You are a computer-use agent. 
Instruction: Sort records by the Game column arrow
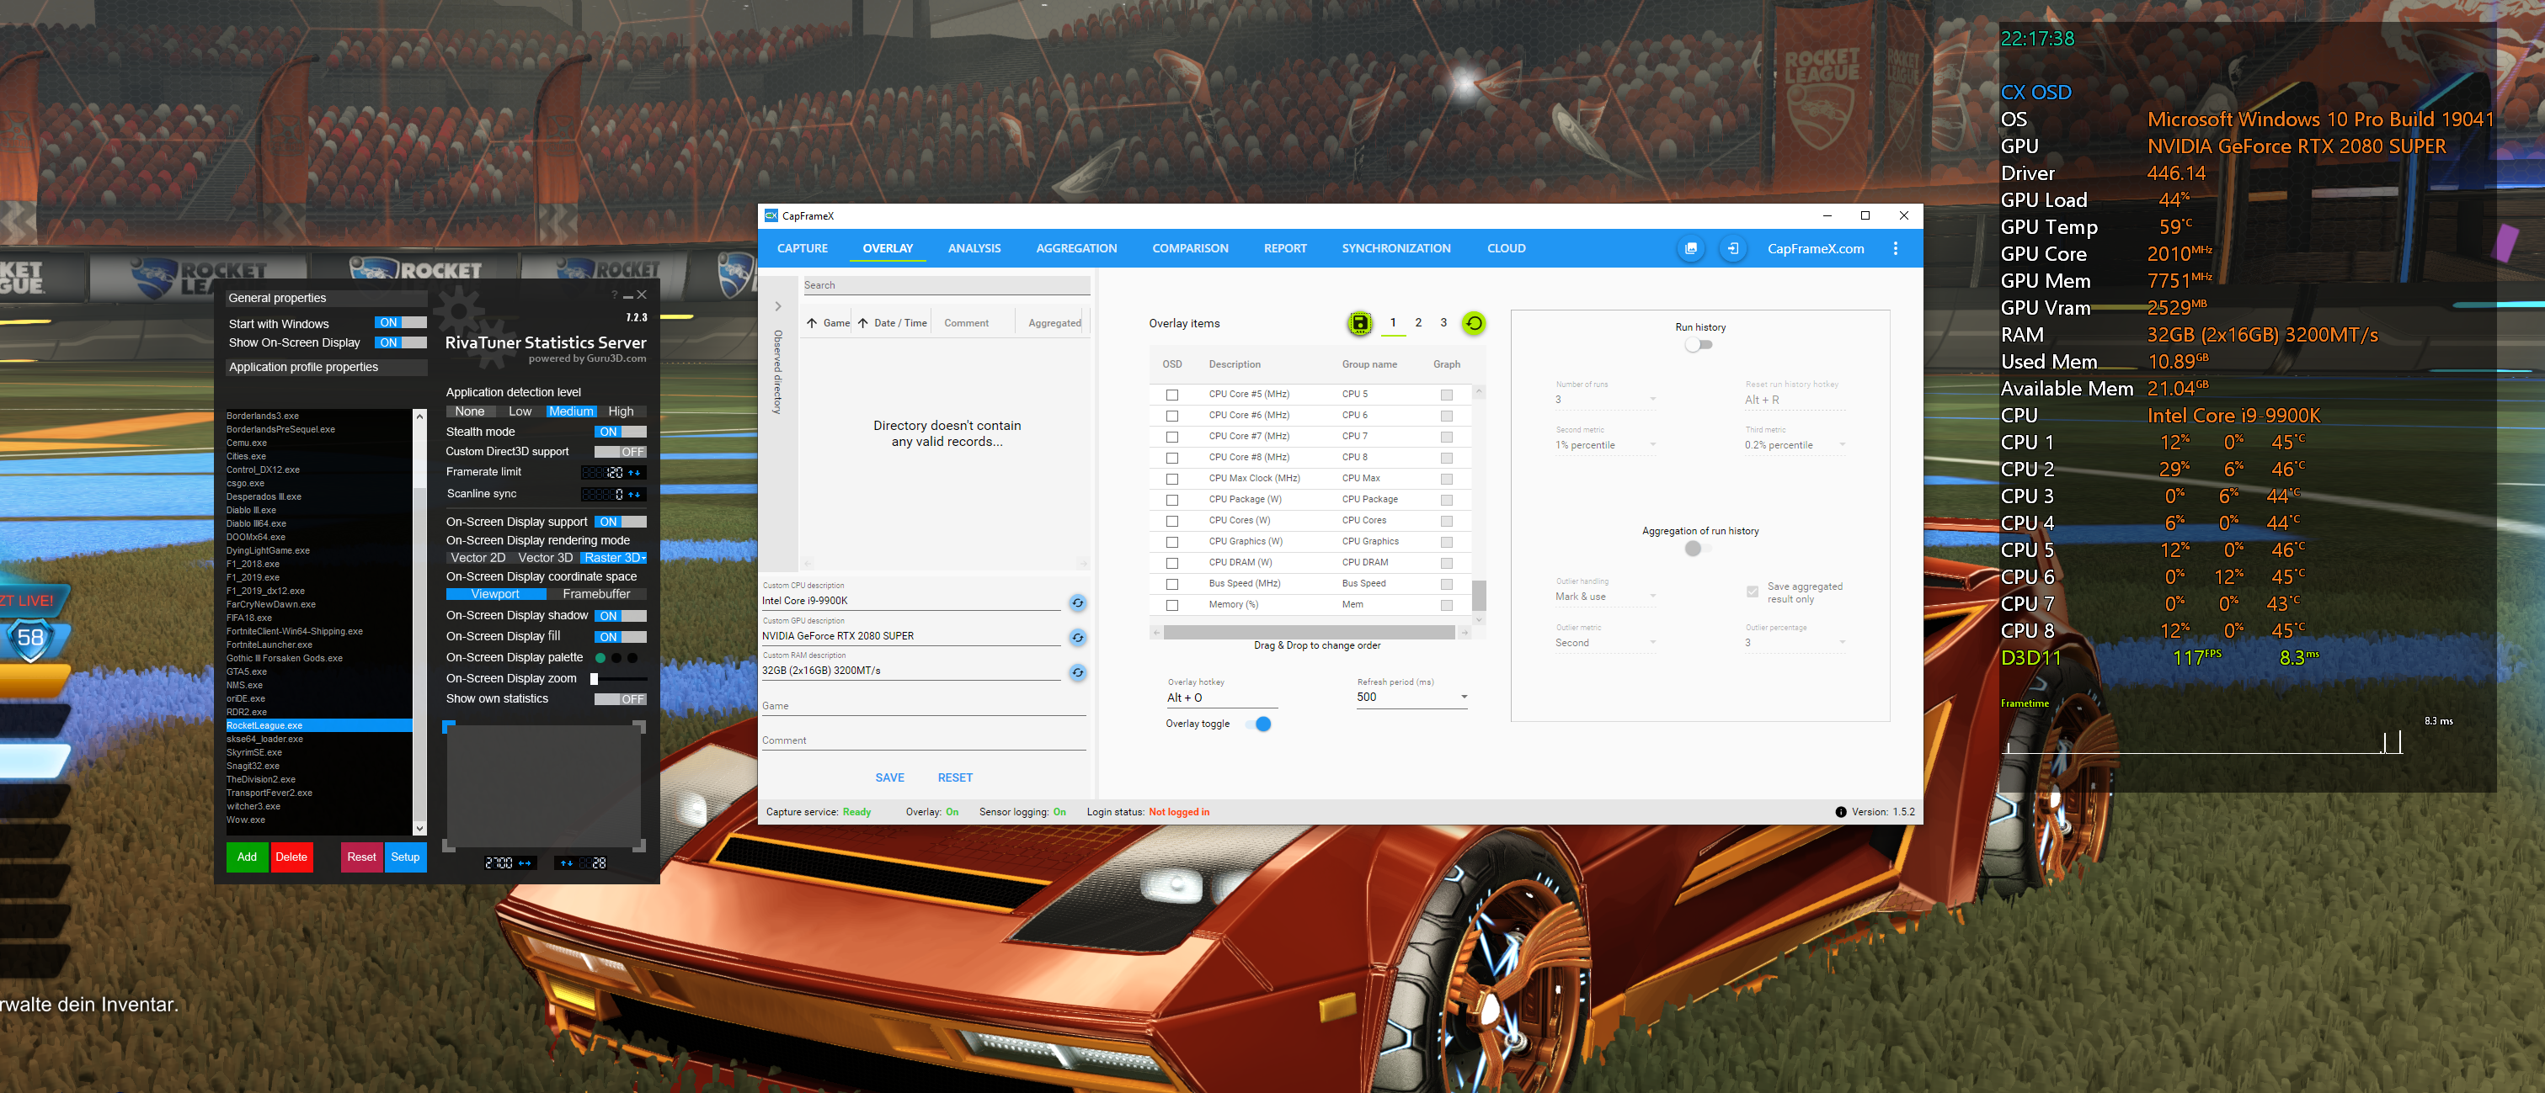coord(812,323)
